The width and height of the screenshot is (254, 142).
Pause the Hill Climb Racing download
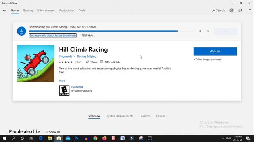(200, 31)
